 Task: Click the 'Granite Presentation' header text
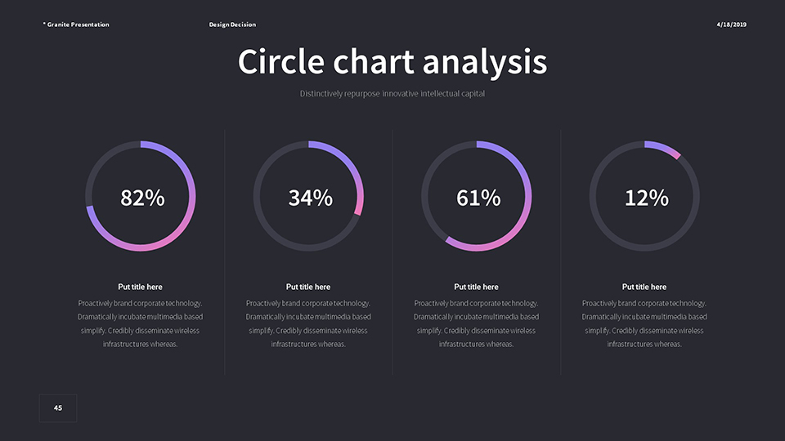[x=76, y=24]
